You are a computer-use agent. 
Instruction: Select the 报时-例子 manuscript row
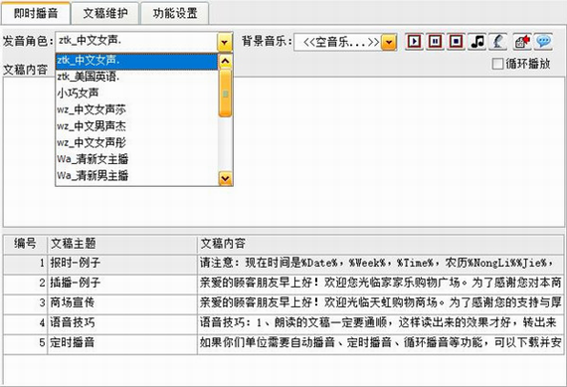pyautogui.click(x=283, y=263)
